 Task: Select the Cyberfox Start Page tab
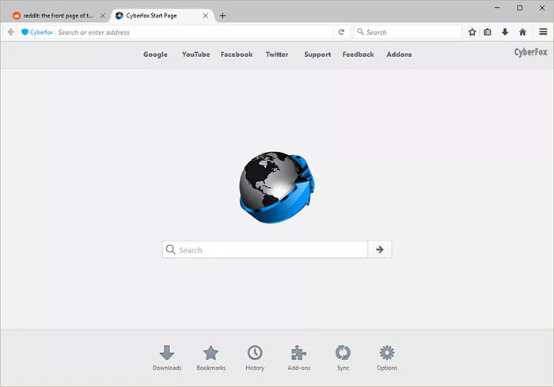click(162, 16)
